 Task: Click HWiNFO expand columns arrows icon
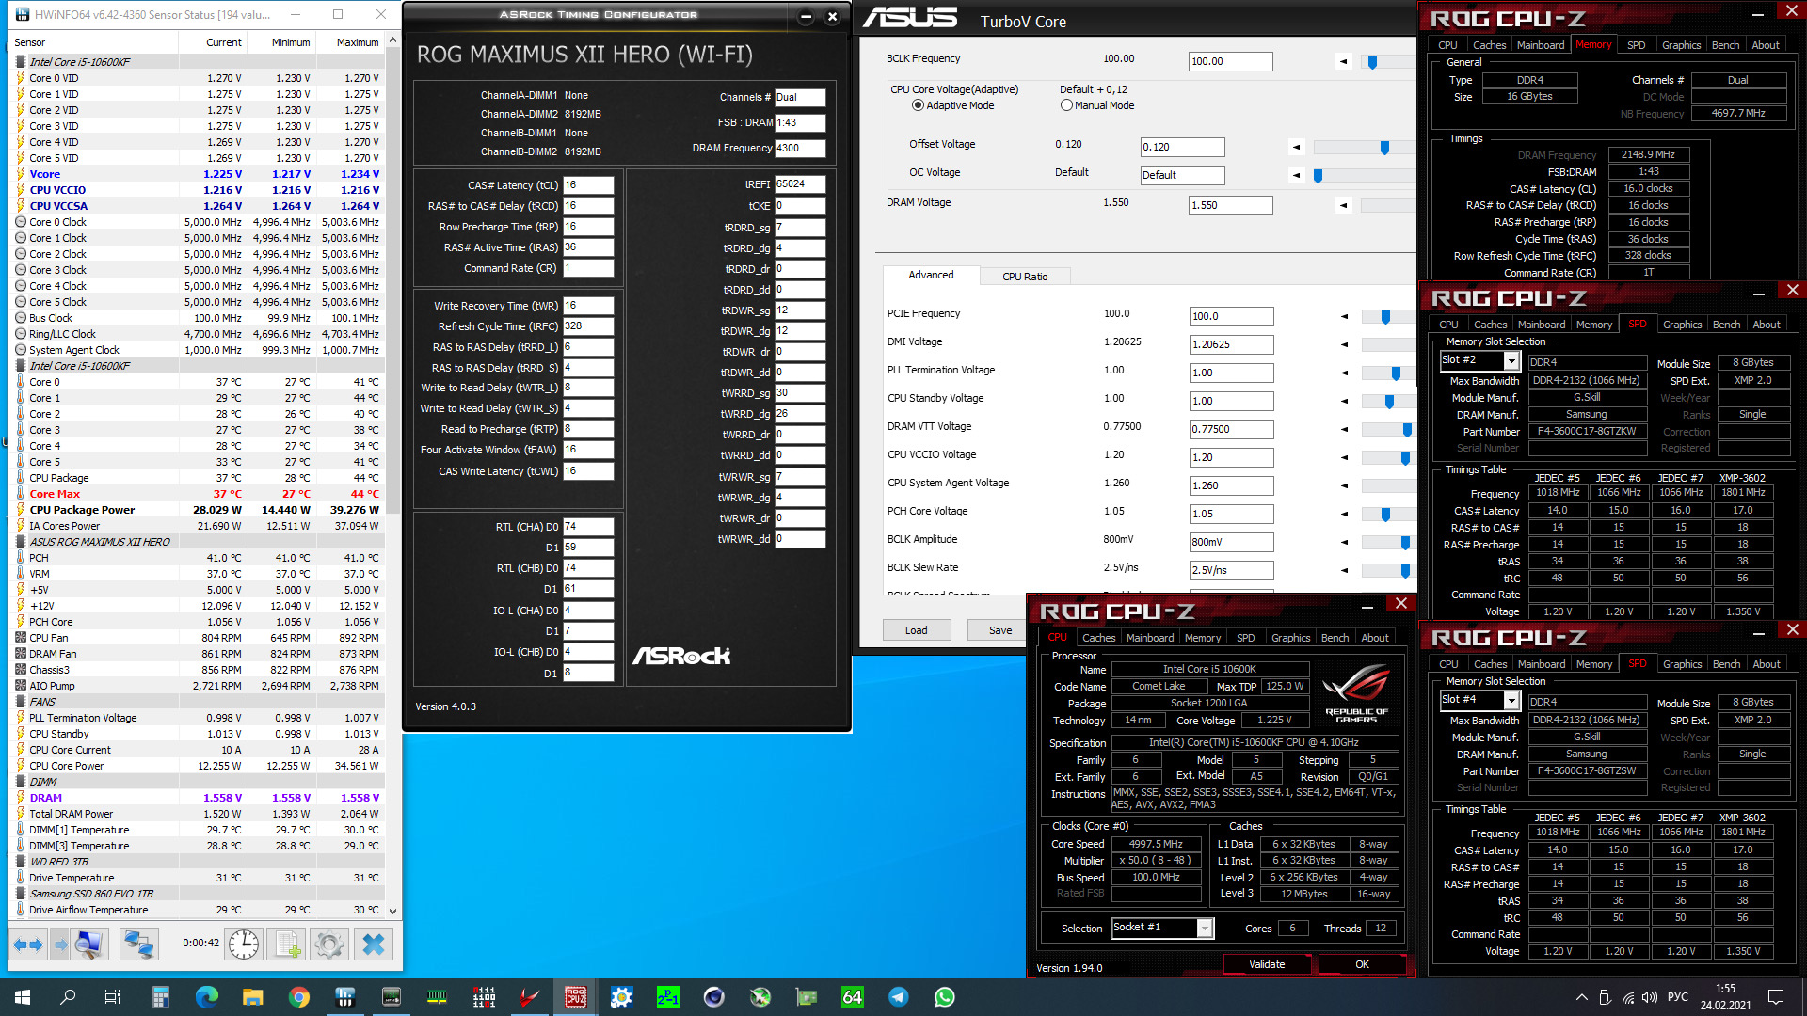(28, 944)
